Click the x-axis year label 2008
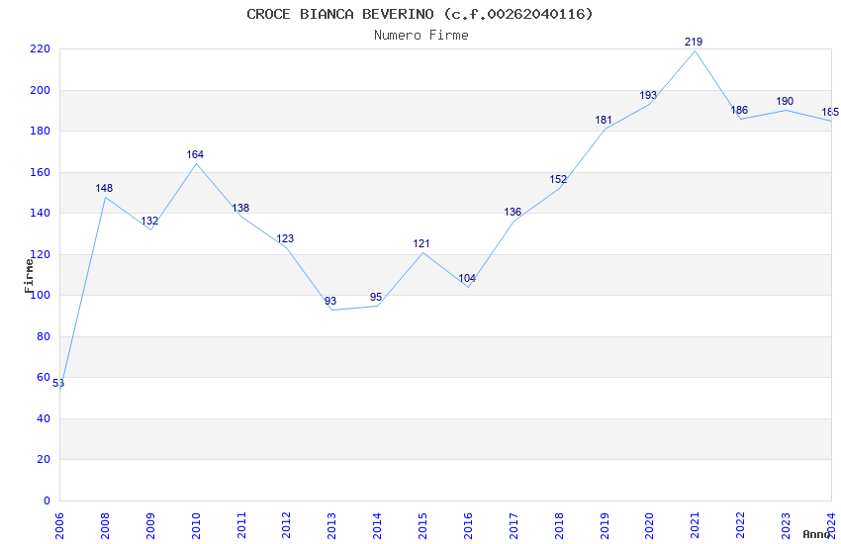The height and width of the screenshot is (544, 841). (x=105, y=524)
